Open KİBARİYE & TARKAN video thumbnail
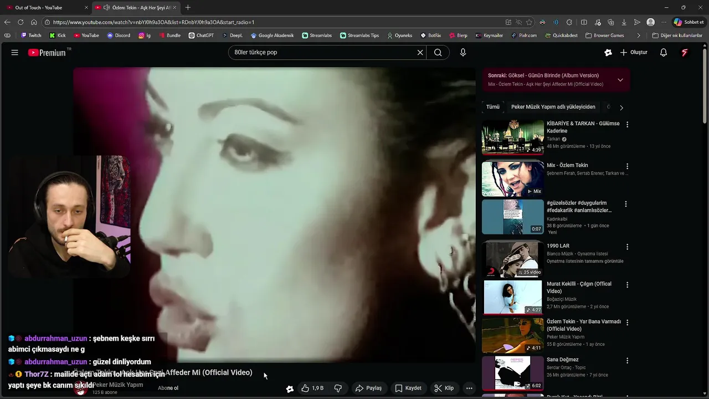The width and height of the screenshot is (709, 399). point(513,137)
